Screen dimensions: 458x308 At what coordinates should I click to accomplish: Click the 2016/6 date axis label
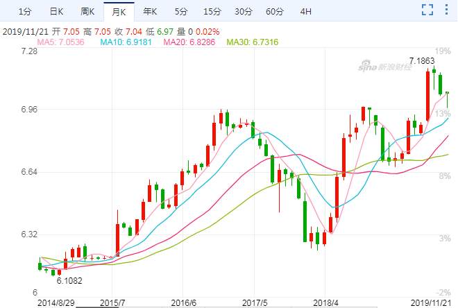183,303
